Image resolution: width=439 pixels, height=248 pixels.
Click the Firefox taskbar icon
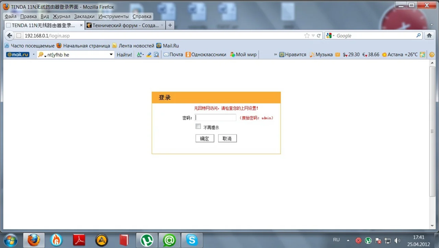coord(34,240)
